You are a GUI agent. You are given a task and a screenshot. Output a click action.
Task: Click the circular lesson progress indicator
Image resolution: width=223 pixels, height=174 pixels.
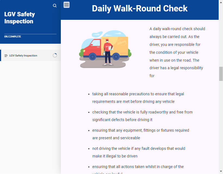coord(55,55)
